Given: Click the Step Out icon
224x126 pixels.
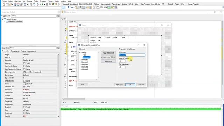Looking at the screenshot, I should click(58, 5).
